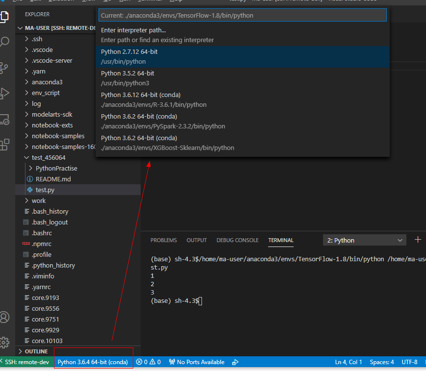Select PySpark-2.3.2 Python 3.6.2 interpreter
The width and height of the screenshot is (426, 371).
click(242, 122)
